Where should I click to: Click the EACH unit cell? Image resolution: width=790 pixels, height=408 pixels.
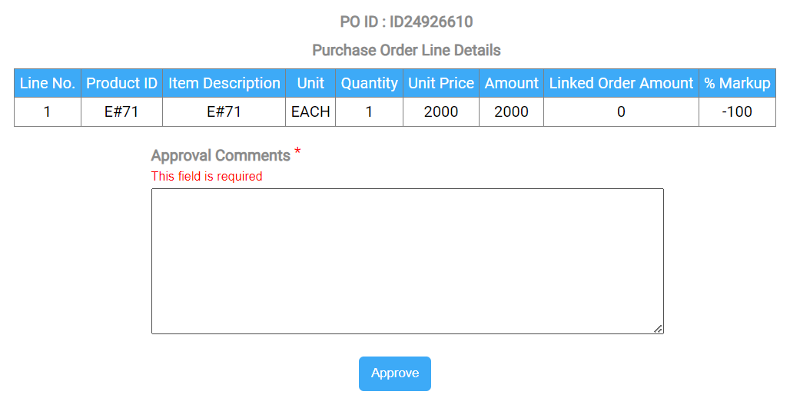[x=310, y=112]
